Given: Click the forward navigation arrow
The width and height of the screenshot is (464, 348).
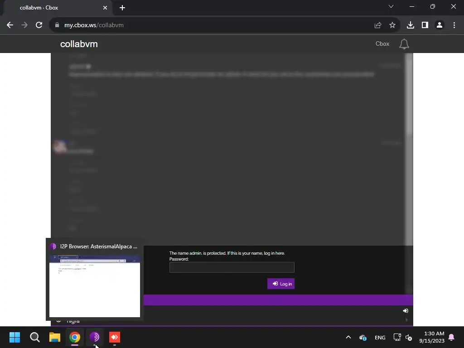Looking at the screenshot, I should coord(24,25).
